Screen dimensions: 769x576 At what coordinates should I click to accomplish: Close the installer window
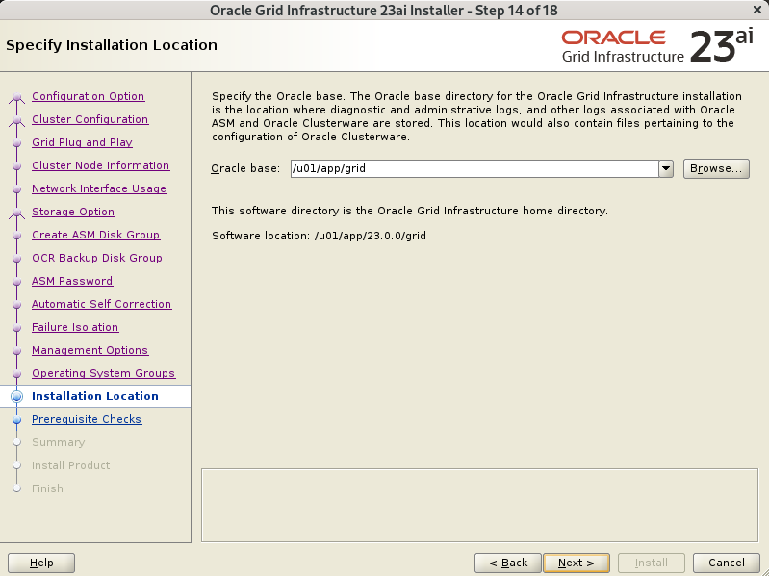click(757, 10)
